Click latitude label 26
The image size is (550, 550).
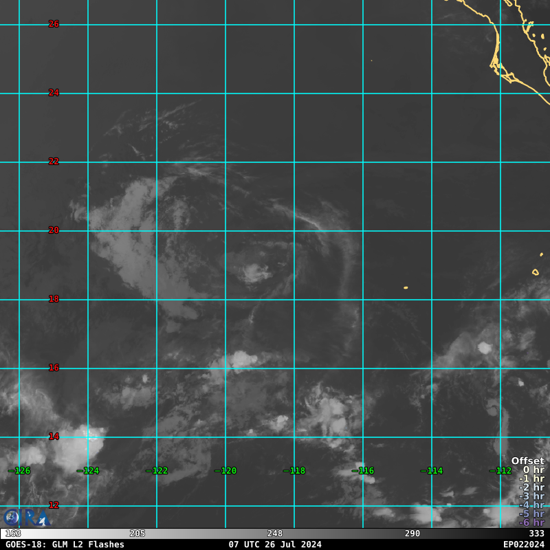(x=54, y=24)
